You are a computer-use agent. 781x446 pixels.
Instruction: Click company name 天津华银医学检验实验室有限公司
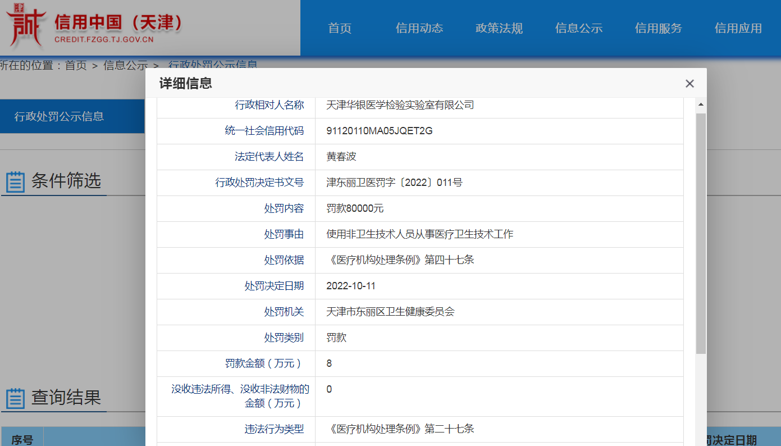pos(400,105)
